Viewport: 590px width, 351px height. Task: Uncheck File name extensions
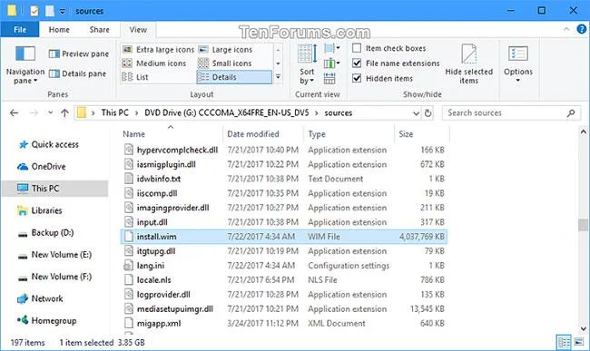coord(357,63)
